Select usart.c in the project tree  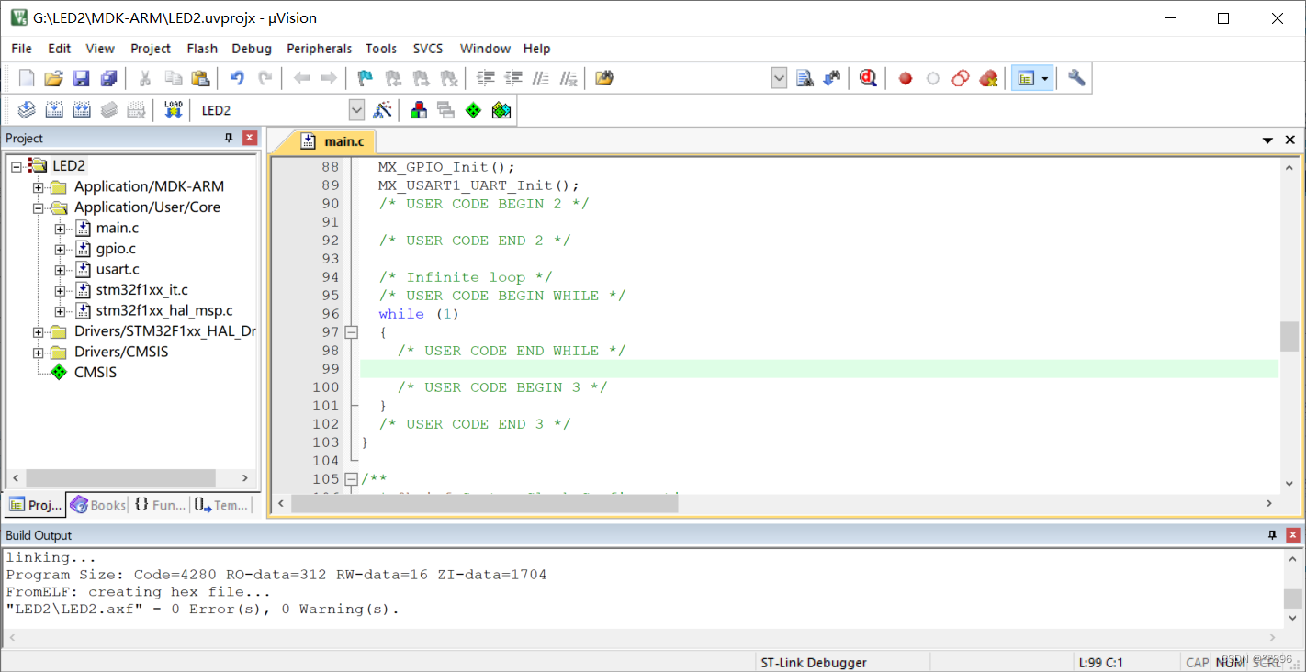[118, 270]
